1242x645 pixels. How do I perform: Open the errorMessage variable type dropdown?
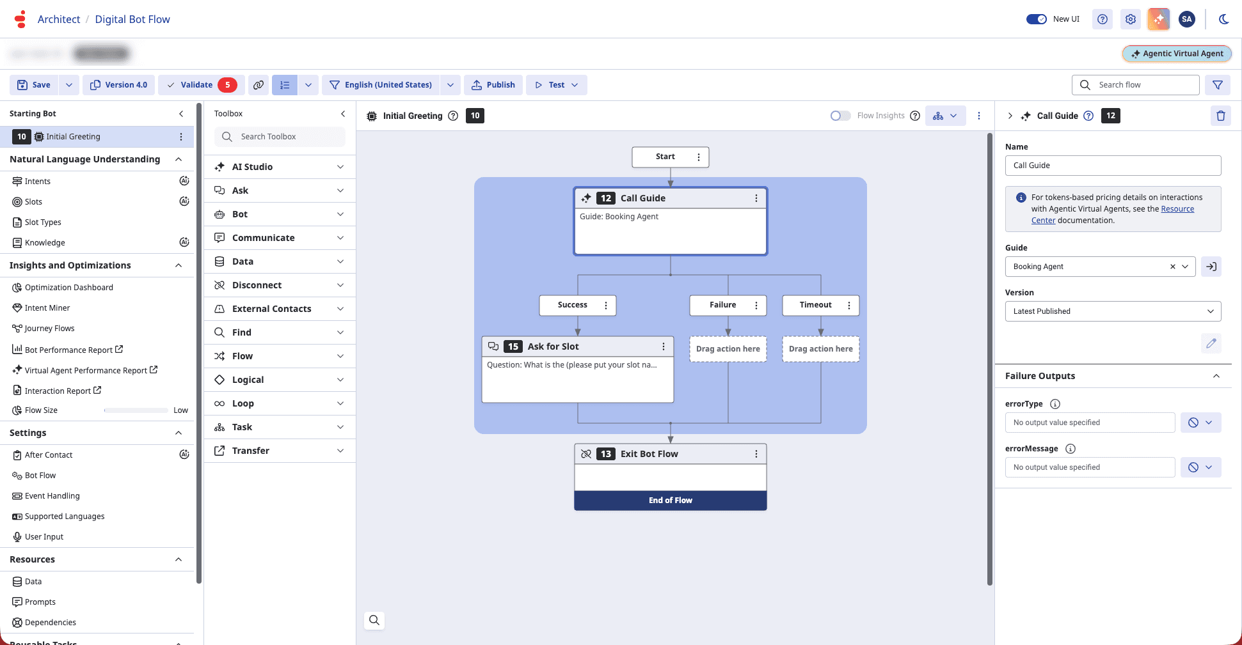[x=1201, y=467]
